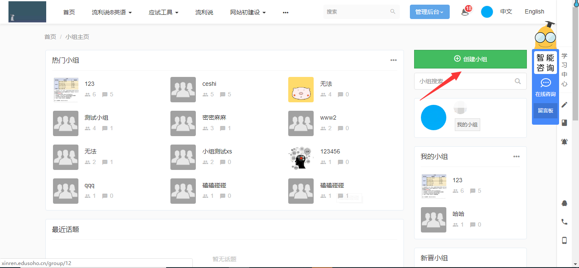Open more options for 我的小组 panel
579x268 pixels.
[516, 156]
